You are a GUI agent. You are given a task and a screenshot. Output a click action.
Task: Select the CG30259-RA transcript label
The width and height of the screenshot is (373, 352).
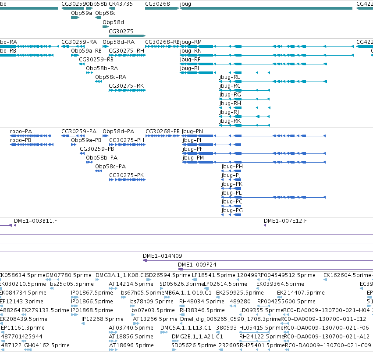pyautogui.click(x=79, y=42)
